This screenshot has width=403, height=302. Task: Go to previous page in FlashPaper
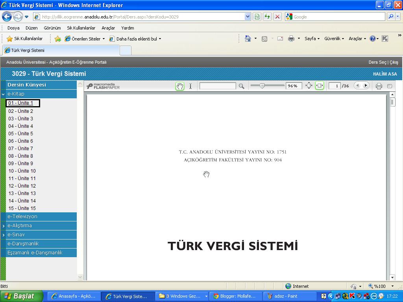[x=357, y=85]
